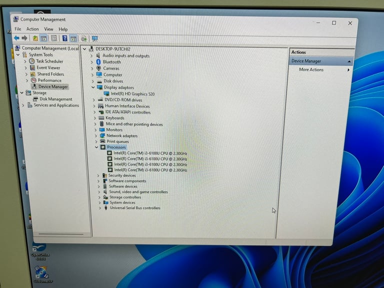384x288 pixels.
Task: Expand Audio inputs and outputs arrow
Action: coord(91,56)
